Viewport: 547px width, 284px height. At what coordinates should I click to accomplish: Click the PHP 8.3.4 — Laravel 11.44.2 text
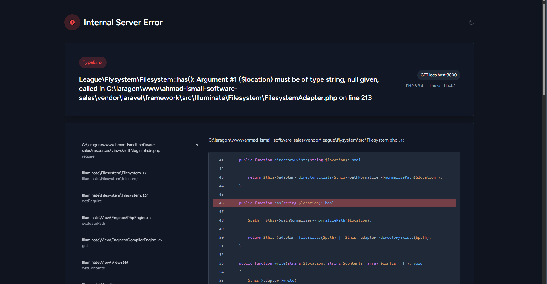pyautogui.click(x=430, y=86)
